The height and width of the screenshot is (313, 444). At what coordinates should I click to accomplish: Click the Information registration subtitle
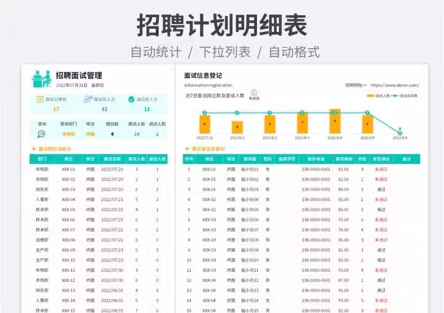coord(209,85)
